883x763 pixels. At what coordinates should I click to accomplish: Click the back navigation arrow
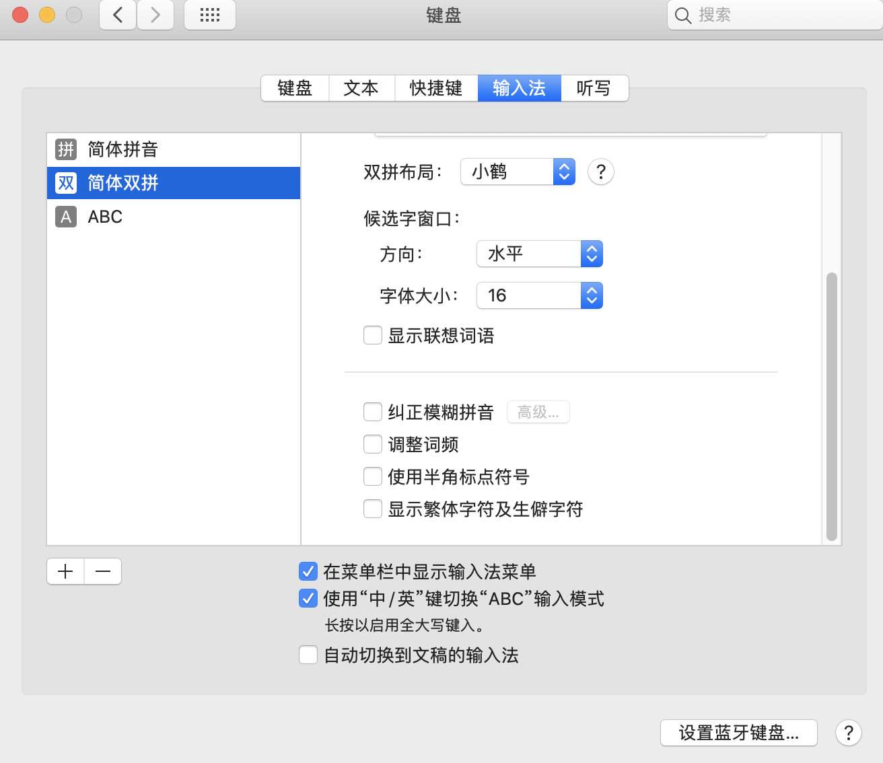tap(118, 15)
